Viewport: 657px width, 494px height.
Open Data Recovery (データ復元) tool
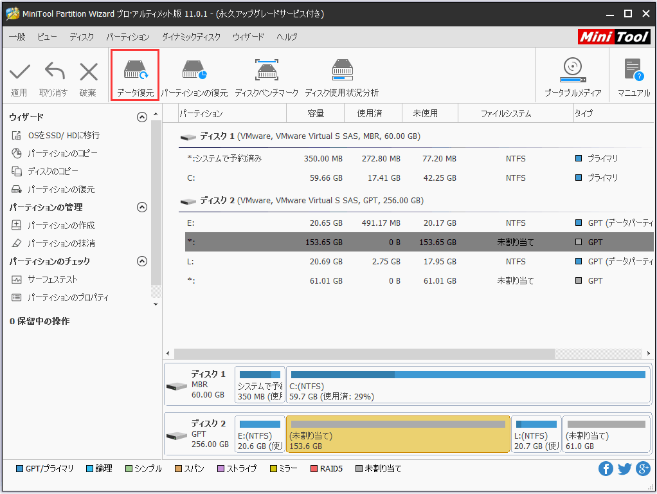(135, 75)
